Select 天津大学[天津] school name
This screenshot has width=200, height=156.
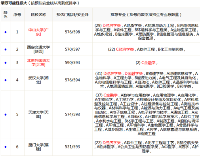(38, 114)
